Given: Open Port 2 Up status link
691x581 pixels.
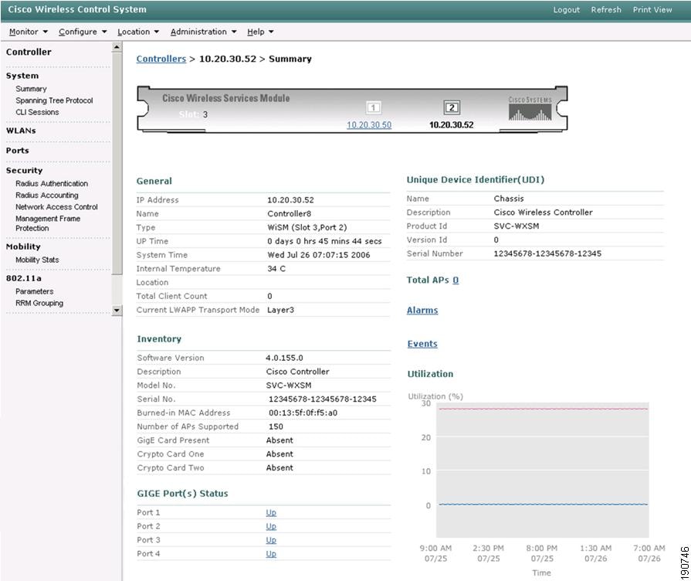Looking at the screenshot, I should 271,526.
